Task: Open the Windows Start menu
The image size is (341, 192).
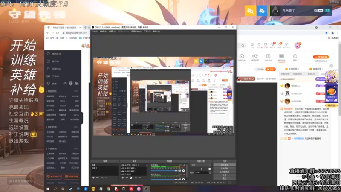Action: point(48,189)
